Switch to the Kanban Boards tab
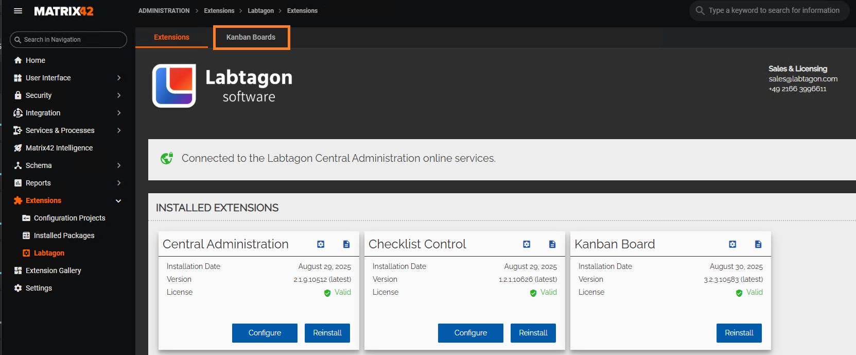The height and width of the screenshot is (355, 856). tap(251, 38)
